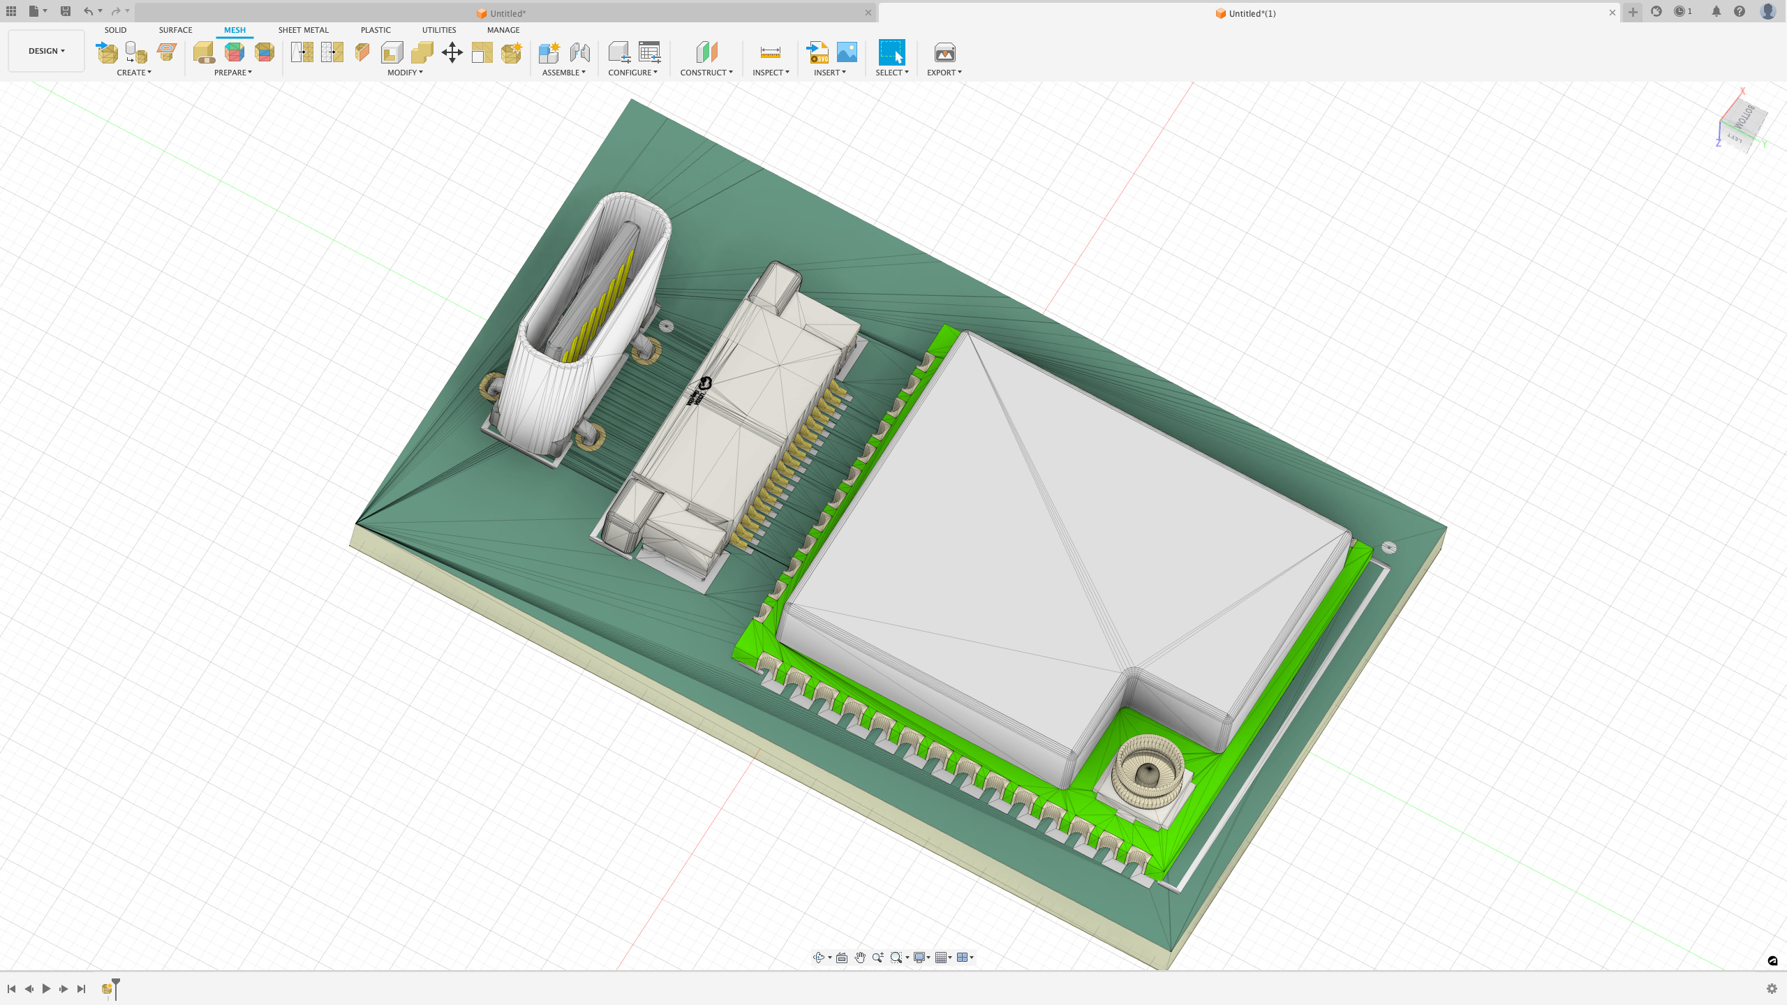Select Create Mesh Section Sketch tool

165,52
